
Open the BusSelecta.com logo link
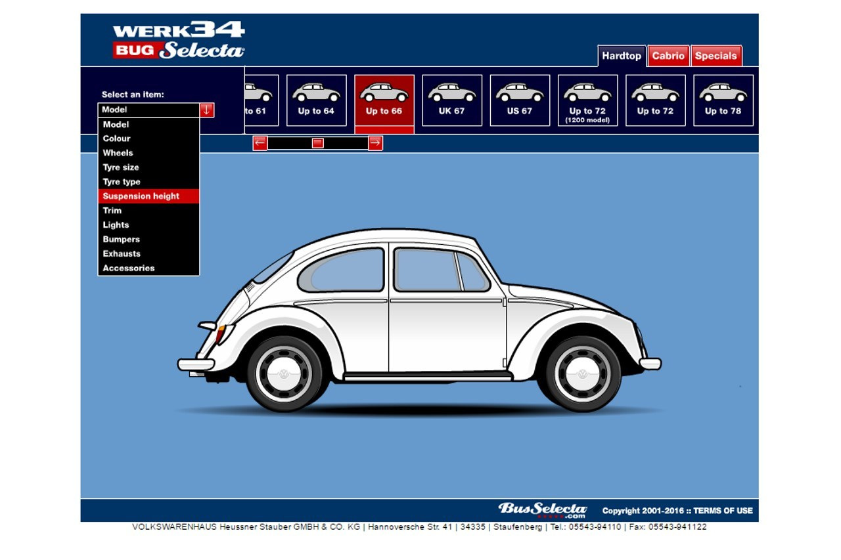point(543,510)
